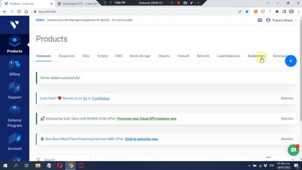This screenshot has width=302, height=170.
Task: Open Billing section in sidebar
Action: coord(15,68)
